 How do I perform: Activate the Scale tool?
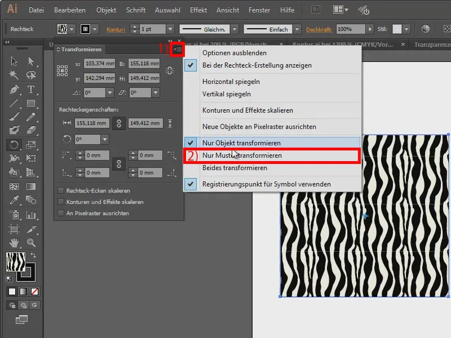point(31,145)
